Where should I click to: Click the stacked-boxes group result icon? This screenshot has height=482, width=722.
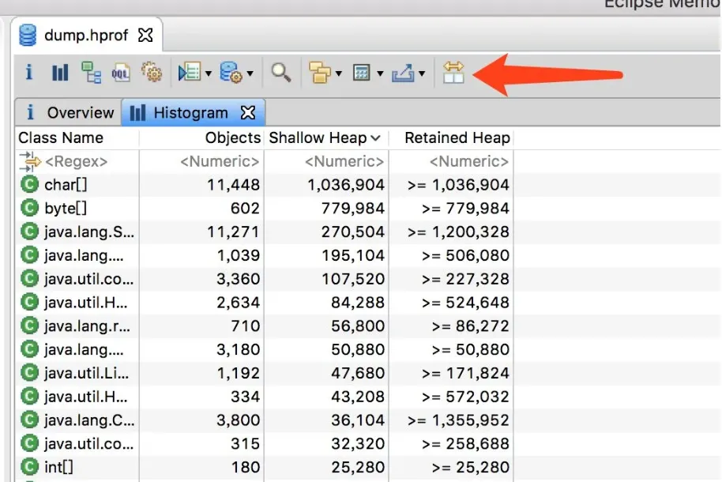[x=320, y=73]
